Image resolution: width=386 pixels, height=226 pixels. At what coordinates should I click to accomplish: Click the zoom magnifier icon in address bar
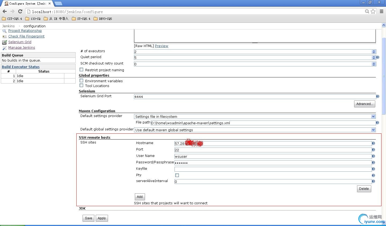coord(367,12)
